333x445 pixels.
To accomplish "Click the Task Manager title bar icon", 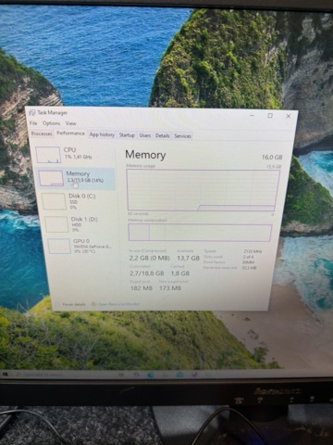I will 32,112.
